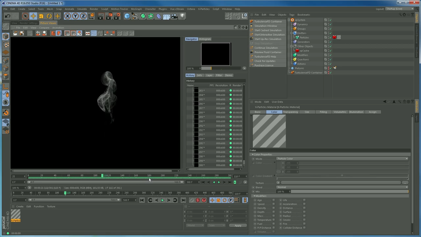Click the Floor environment icon
Screen dimensions: 421x237
(166, 16)
